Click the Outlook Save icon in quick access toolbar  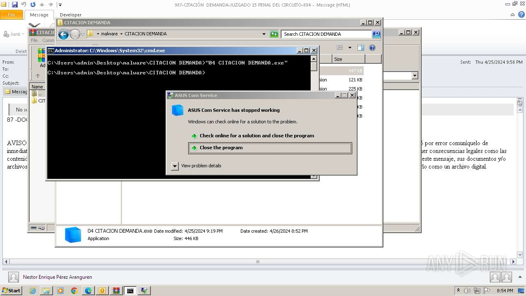tap(15, 5)
